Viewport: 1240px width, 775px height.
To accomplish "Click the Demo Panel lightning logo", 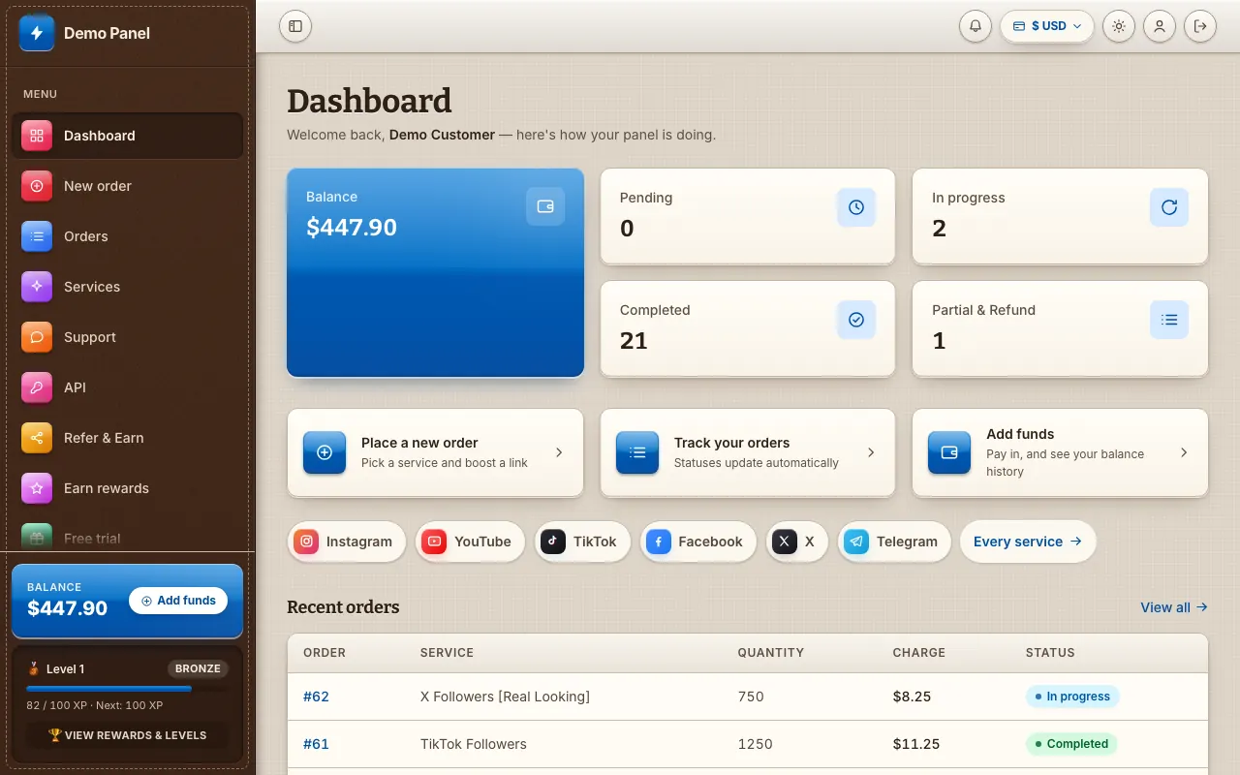I will [x=37, y=33].
